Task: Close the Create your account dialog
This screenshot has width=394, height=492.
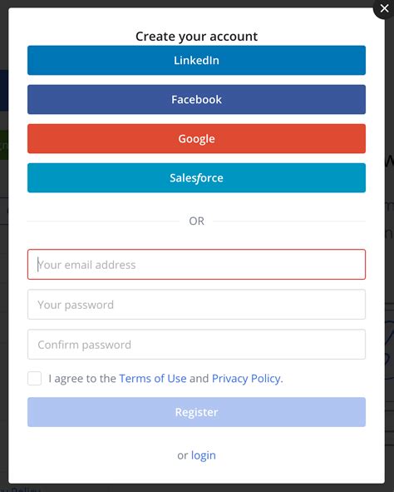Action: (x=384, y=8)
